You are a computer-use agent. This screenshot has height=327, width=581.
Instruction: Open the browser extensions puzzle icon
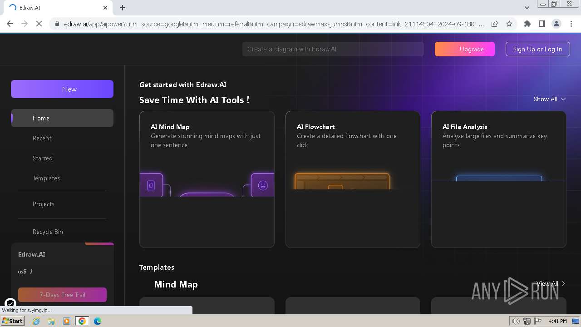pos(527,24)
